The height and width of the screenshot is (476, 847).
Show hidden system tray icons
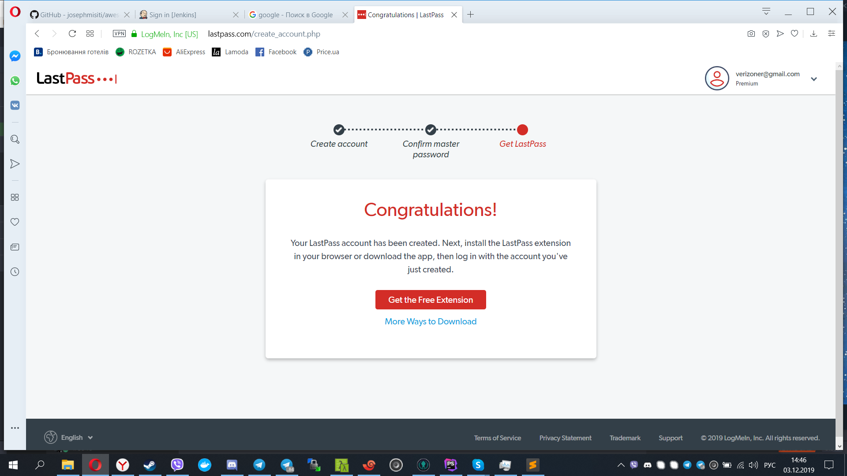tap(621, 465)
